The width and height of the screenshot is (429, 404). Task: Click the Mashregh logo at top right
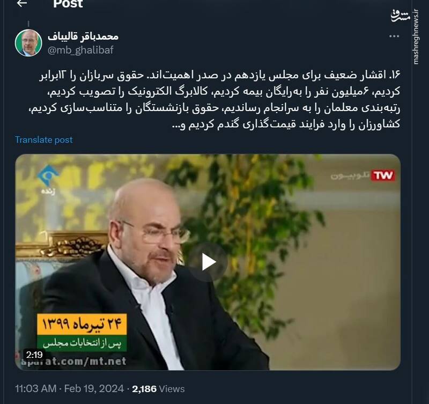point(400,16)
